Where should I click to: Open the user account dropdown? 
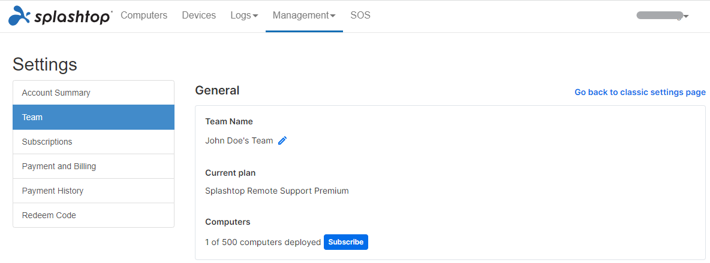click(x=663, y=16)
